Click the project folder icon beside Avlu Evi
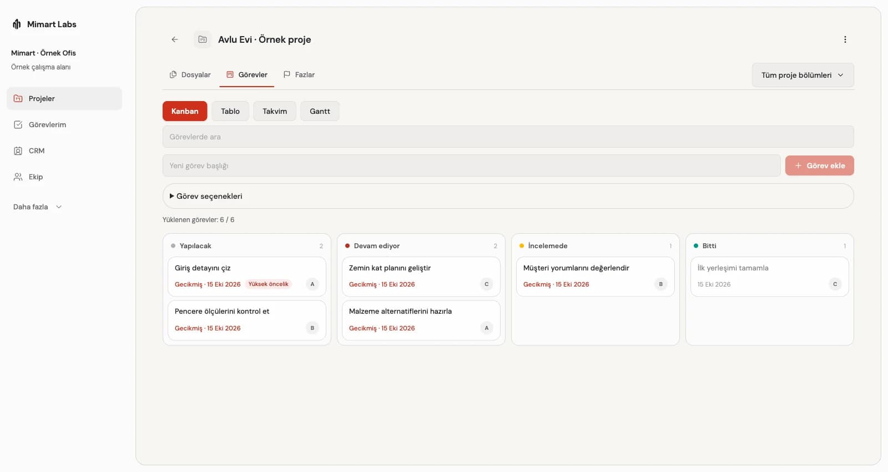 pyautogui.click(x=203, y=39)
